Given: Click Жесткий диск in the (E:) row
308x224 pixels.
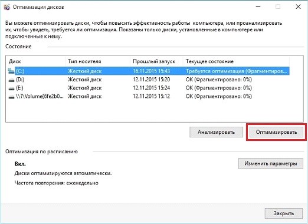Looking at the screenshot, I should 85,88.
